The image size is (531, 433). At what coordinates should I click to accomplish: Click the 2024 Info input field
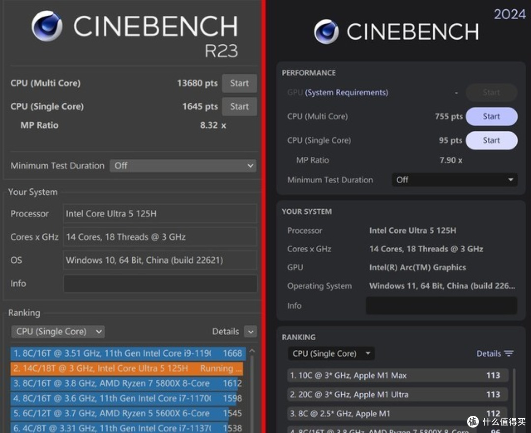click(x=441, y=305)
